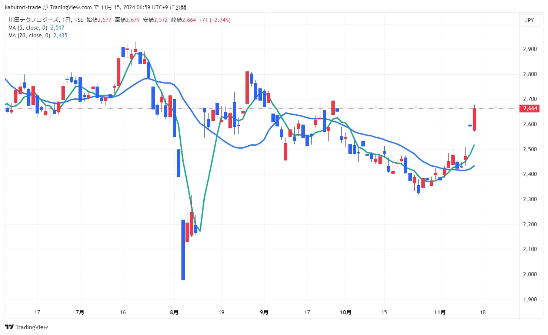Click the 2,800 price axis label
This screenshot has width=548, height=335.
(x=530, y=74)
